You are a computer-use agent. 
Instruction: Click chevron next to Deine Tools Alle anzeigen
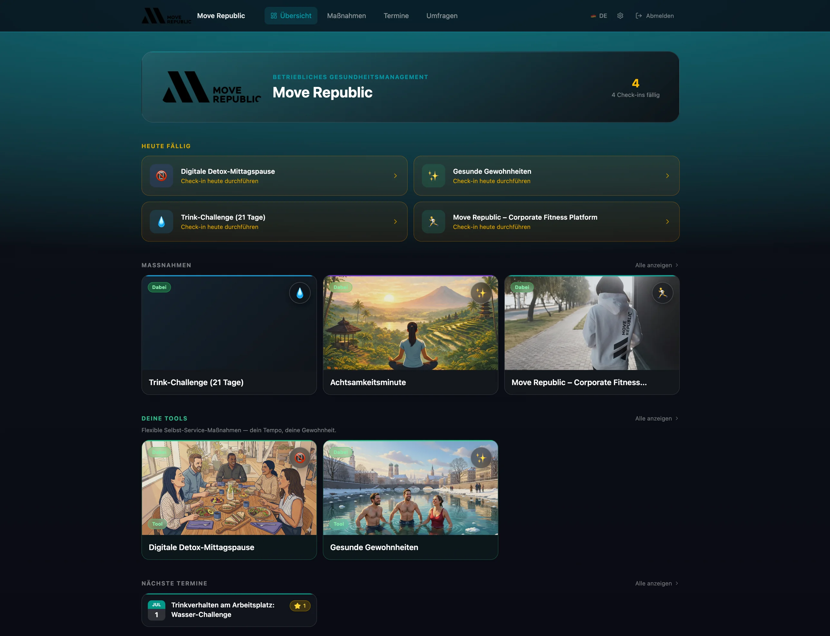coord(677,418)
